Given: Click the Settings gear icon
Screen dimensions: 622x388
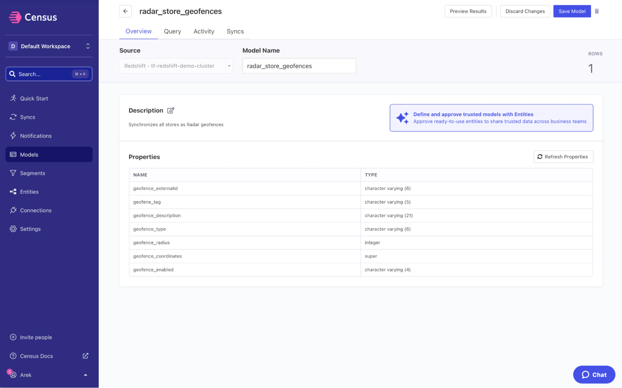Looking at the screenshot, I should [x=13, y=229].
